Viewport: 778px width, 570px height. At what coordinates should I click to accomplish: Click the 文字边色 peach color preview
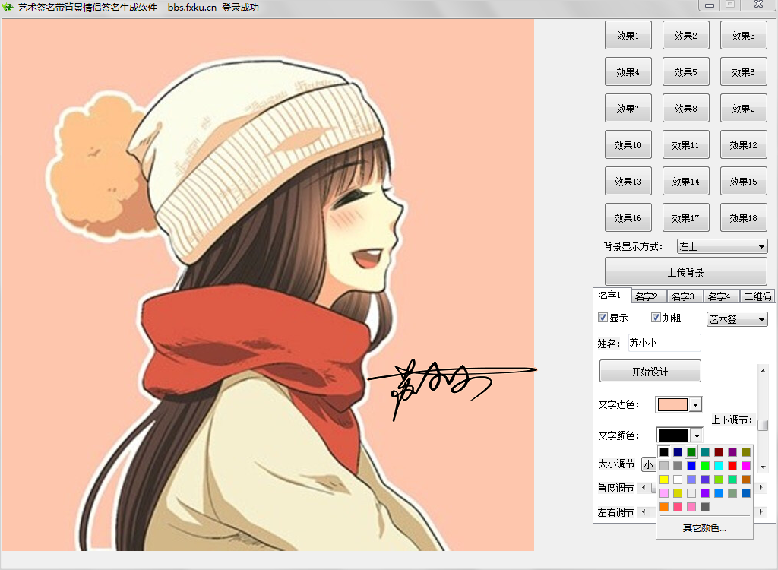coord(673,404)
